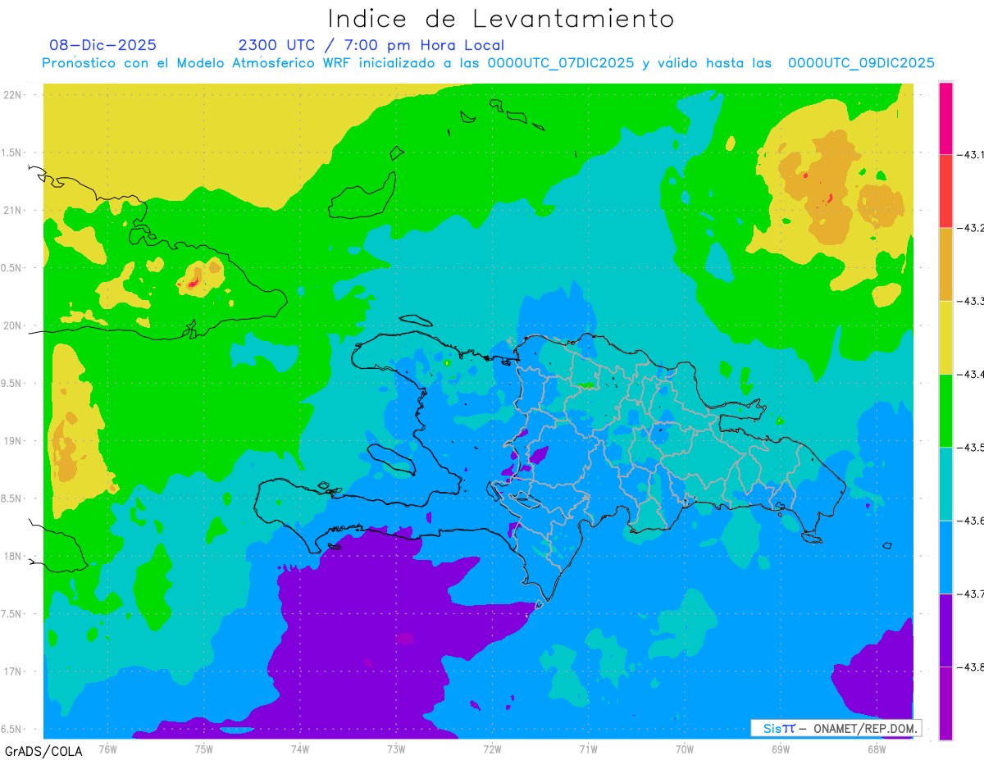Click the purple colorbar swatch below -43.7
This screenshot has height=760, width=984.
click(x=945, y=630)
